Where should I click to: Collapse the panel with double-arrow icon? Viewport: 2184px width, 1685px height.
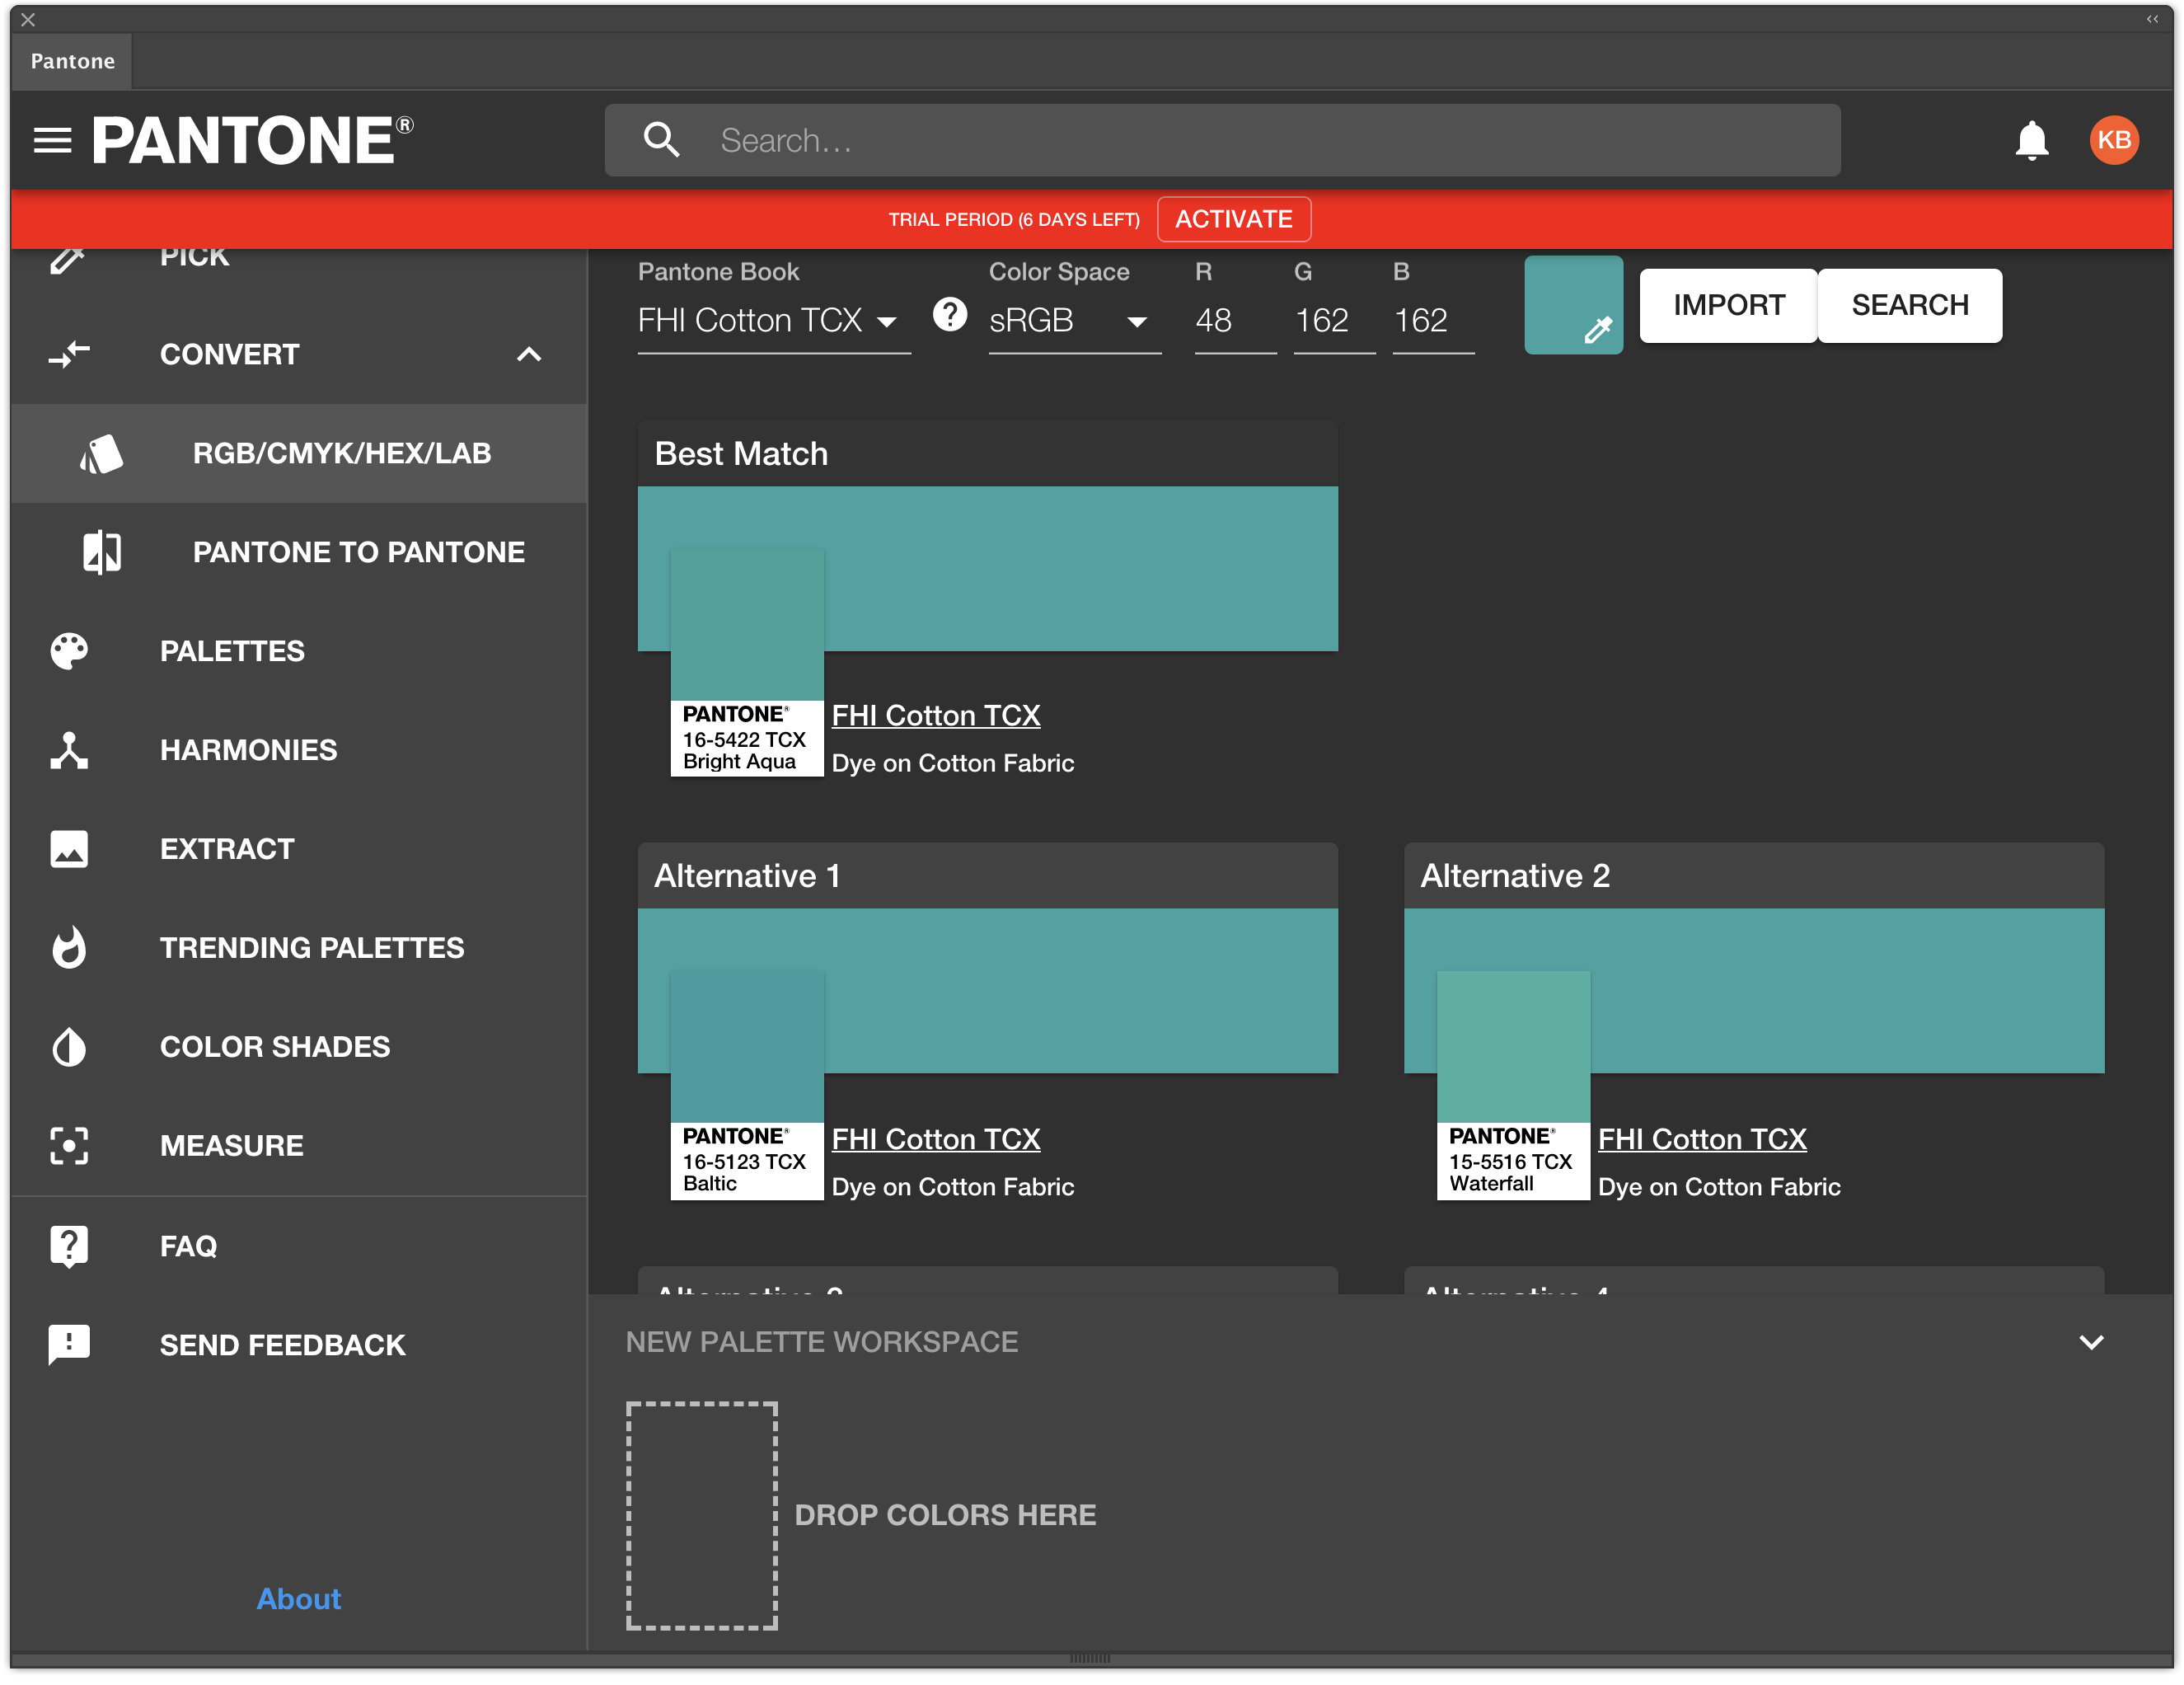(2152, 19)
